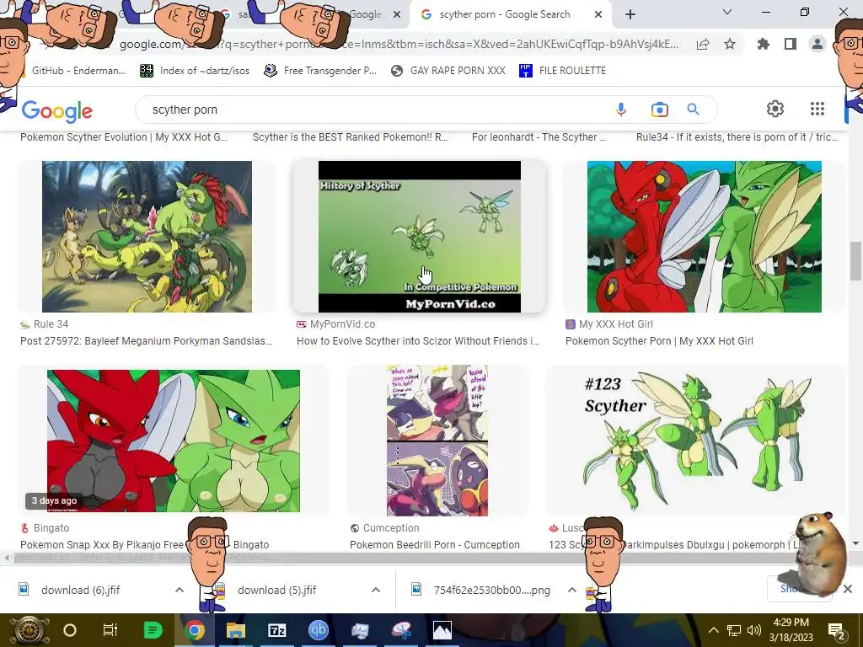Image resolution: width=863 pixels, height=647 pixels.
Task: Click the vertical page scrollbar thumb
Action: pyautogui.click(x=856, y=261)
